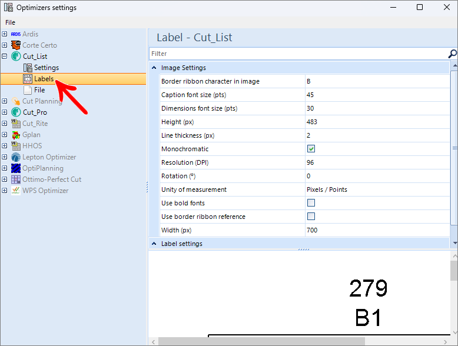Collapse the Label settings section
This screenshot has height=346, width=458.
coord(154,244)
